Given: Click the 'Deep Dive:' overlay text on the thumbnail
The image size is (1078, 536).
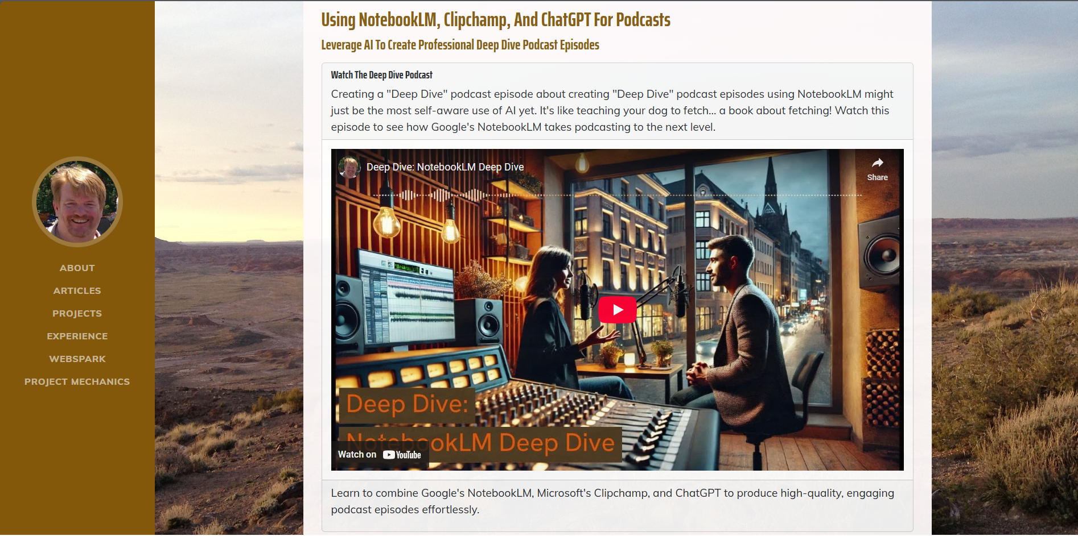Looking at the screenshot, I should pos(407,404).
